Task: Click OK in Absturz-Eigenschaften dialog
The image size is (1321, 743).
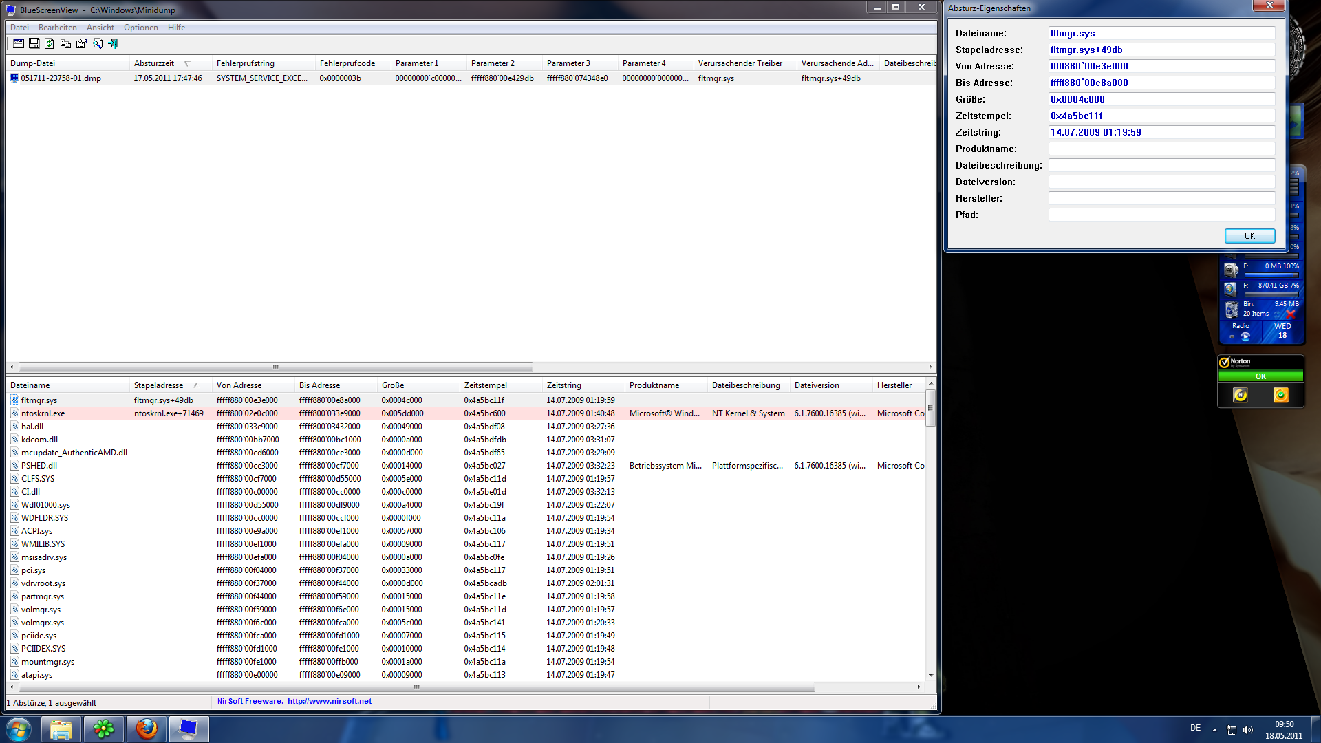Action: pos(1249,235)
